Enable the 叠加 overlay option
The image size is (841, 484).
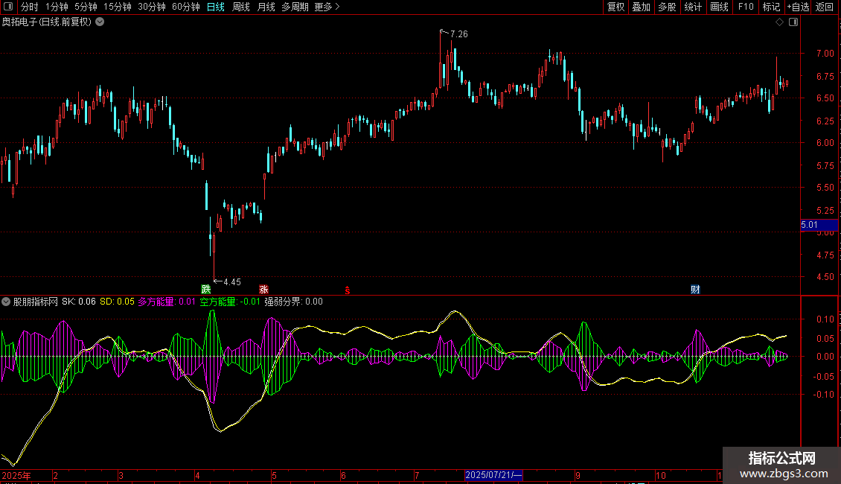pyautogui.click(x=641, y=7)
